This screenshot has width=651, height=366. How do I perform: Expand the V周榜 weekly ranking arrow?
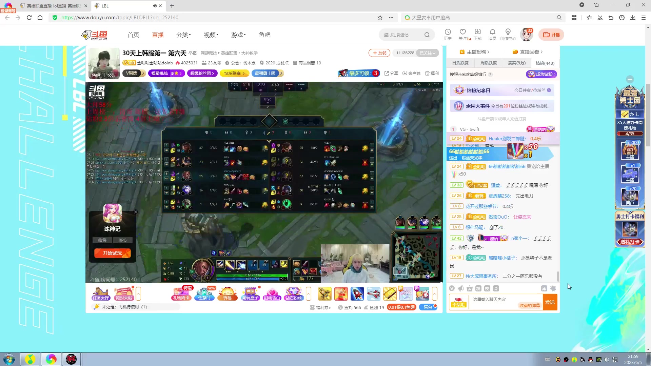(143, 73)
